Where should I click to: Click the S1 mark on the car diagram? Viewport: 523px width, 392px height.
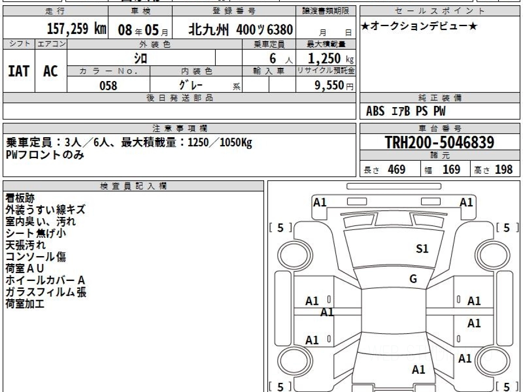click(422, 249)
